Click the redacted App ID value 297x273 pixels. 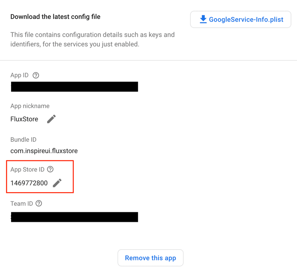[75, 87]
